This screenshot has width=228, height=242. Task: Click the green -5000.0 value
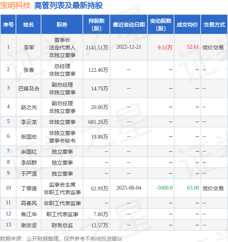[x=164, y=188]
